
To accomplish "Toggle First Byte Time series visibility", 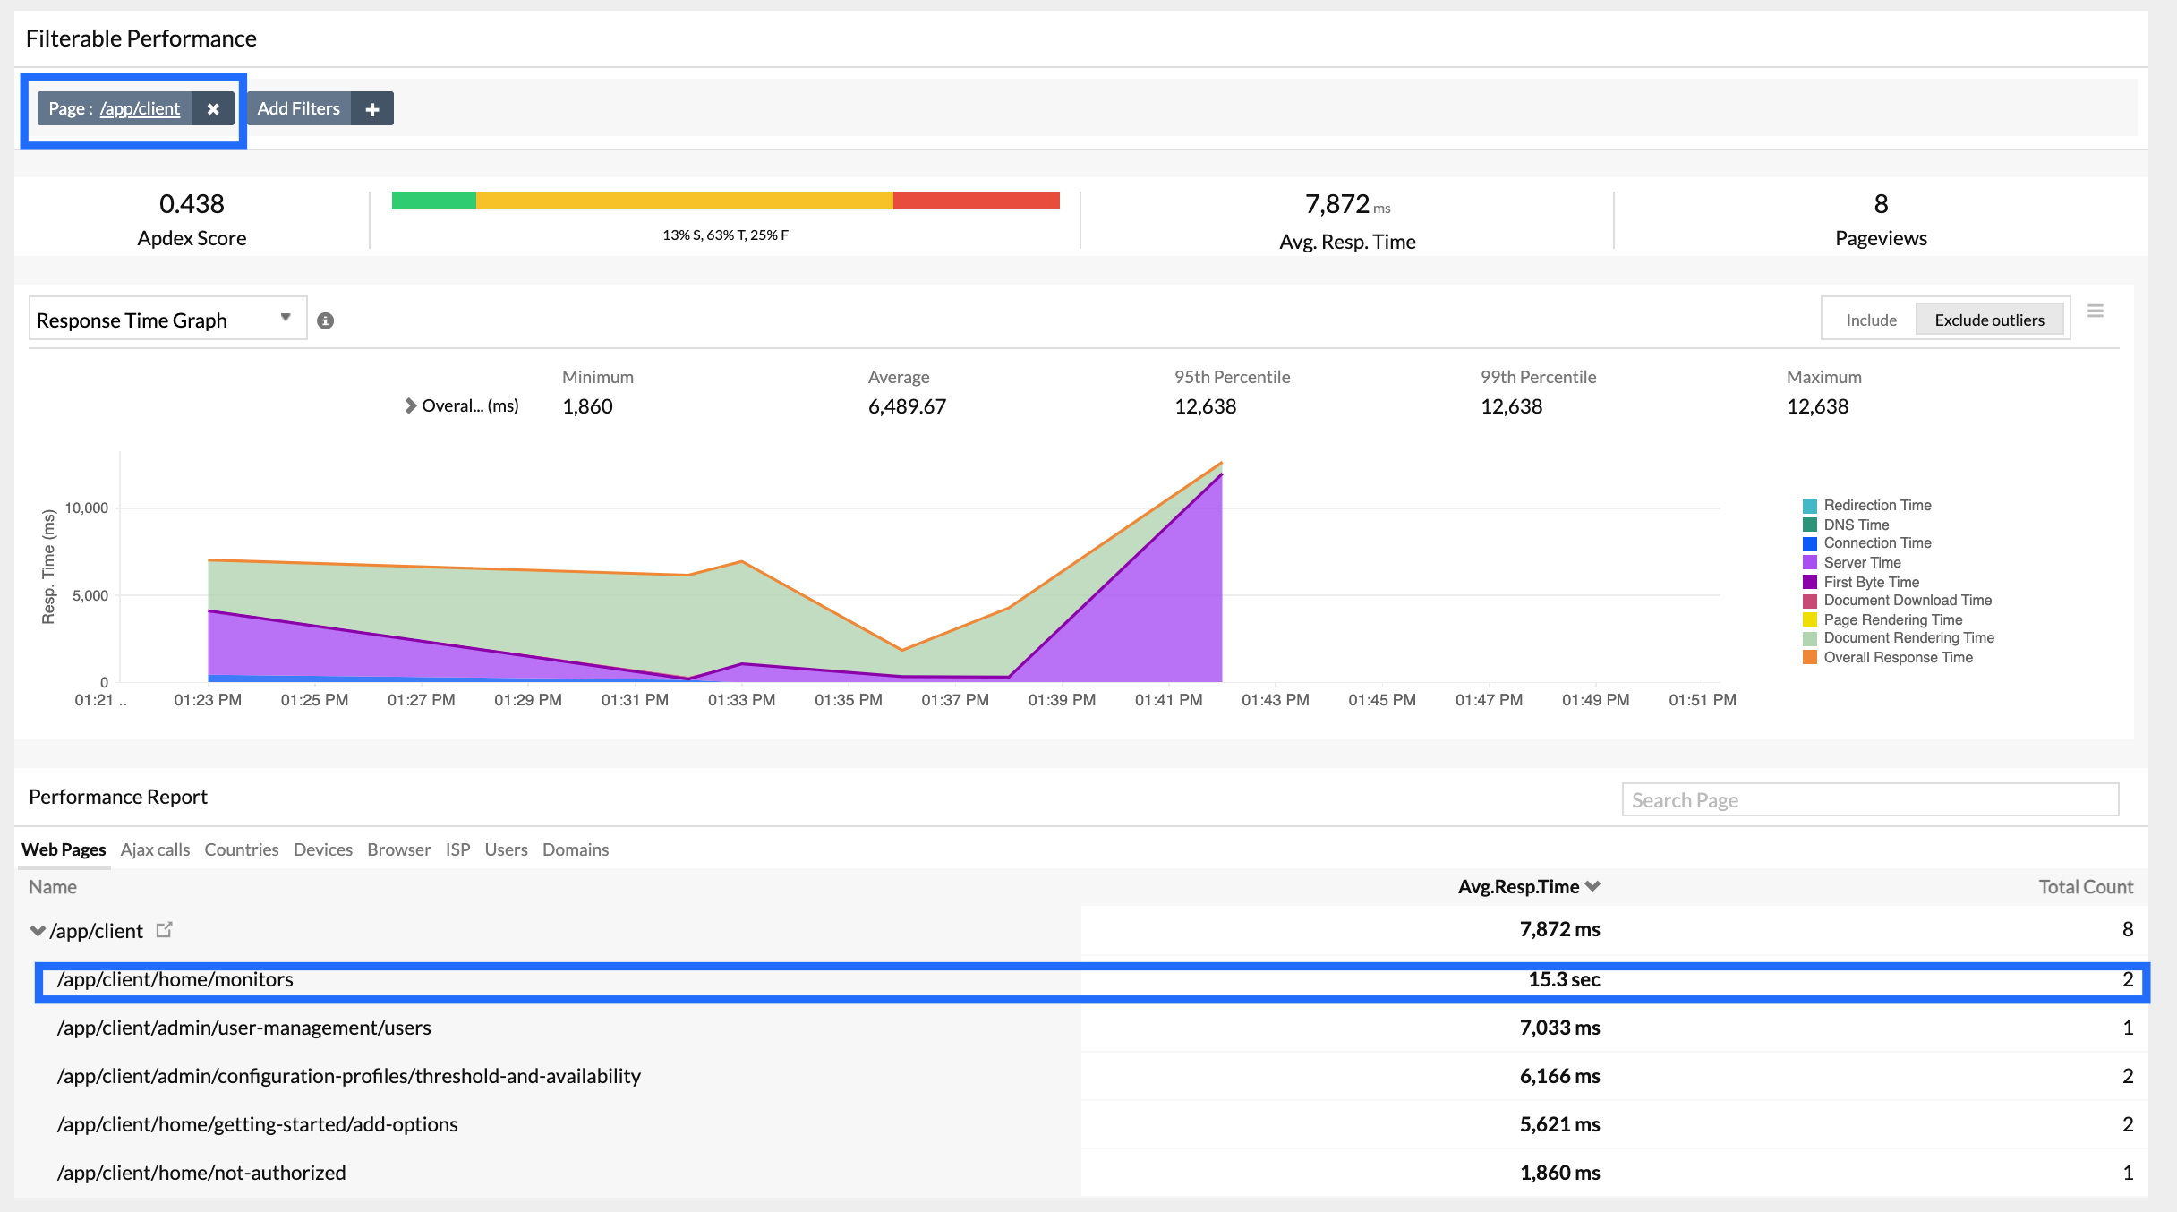I will click(1871, 582).
